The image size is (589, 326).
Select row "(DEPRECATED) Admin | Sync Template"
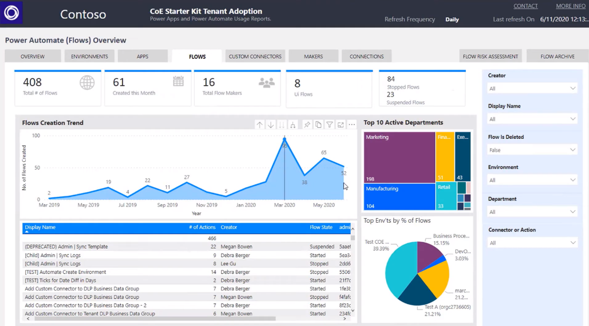pyautogui.click(x=187, y=247)
